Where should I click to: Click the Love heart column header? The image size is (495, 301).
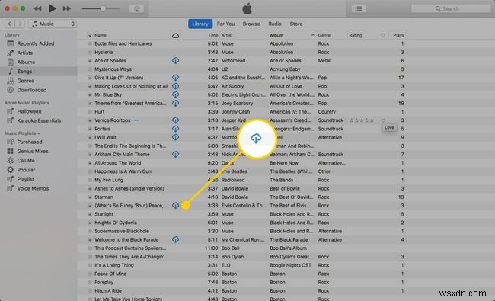click(383, 35)
